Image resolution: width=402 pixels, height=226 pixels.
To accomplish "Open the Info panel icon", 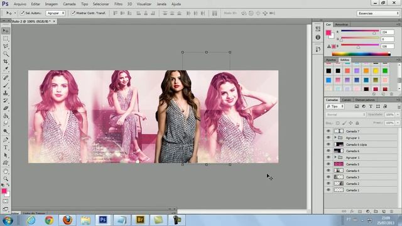I will pyautogui.click(x=318, y=38).
